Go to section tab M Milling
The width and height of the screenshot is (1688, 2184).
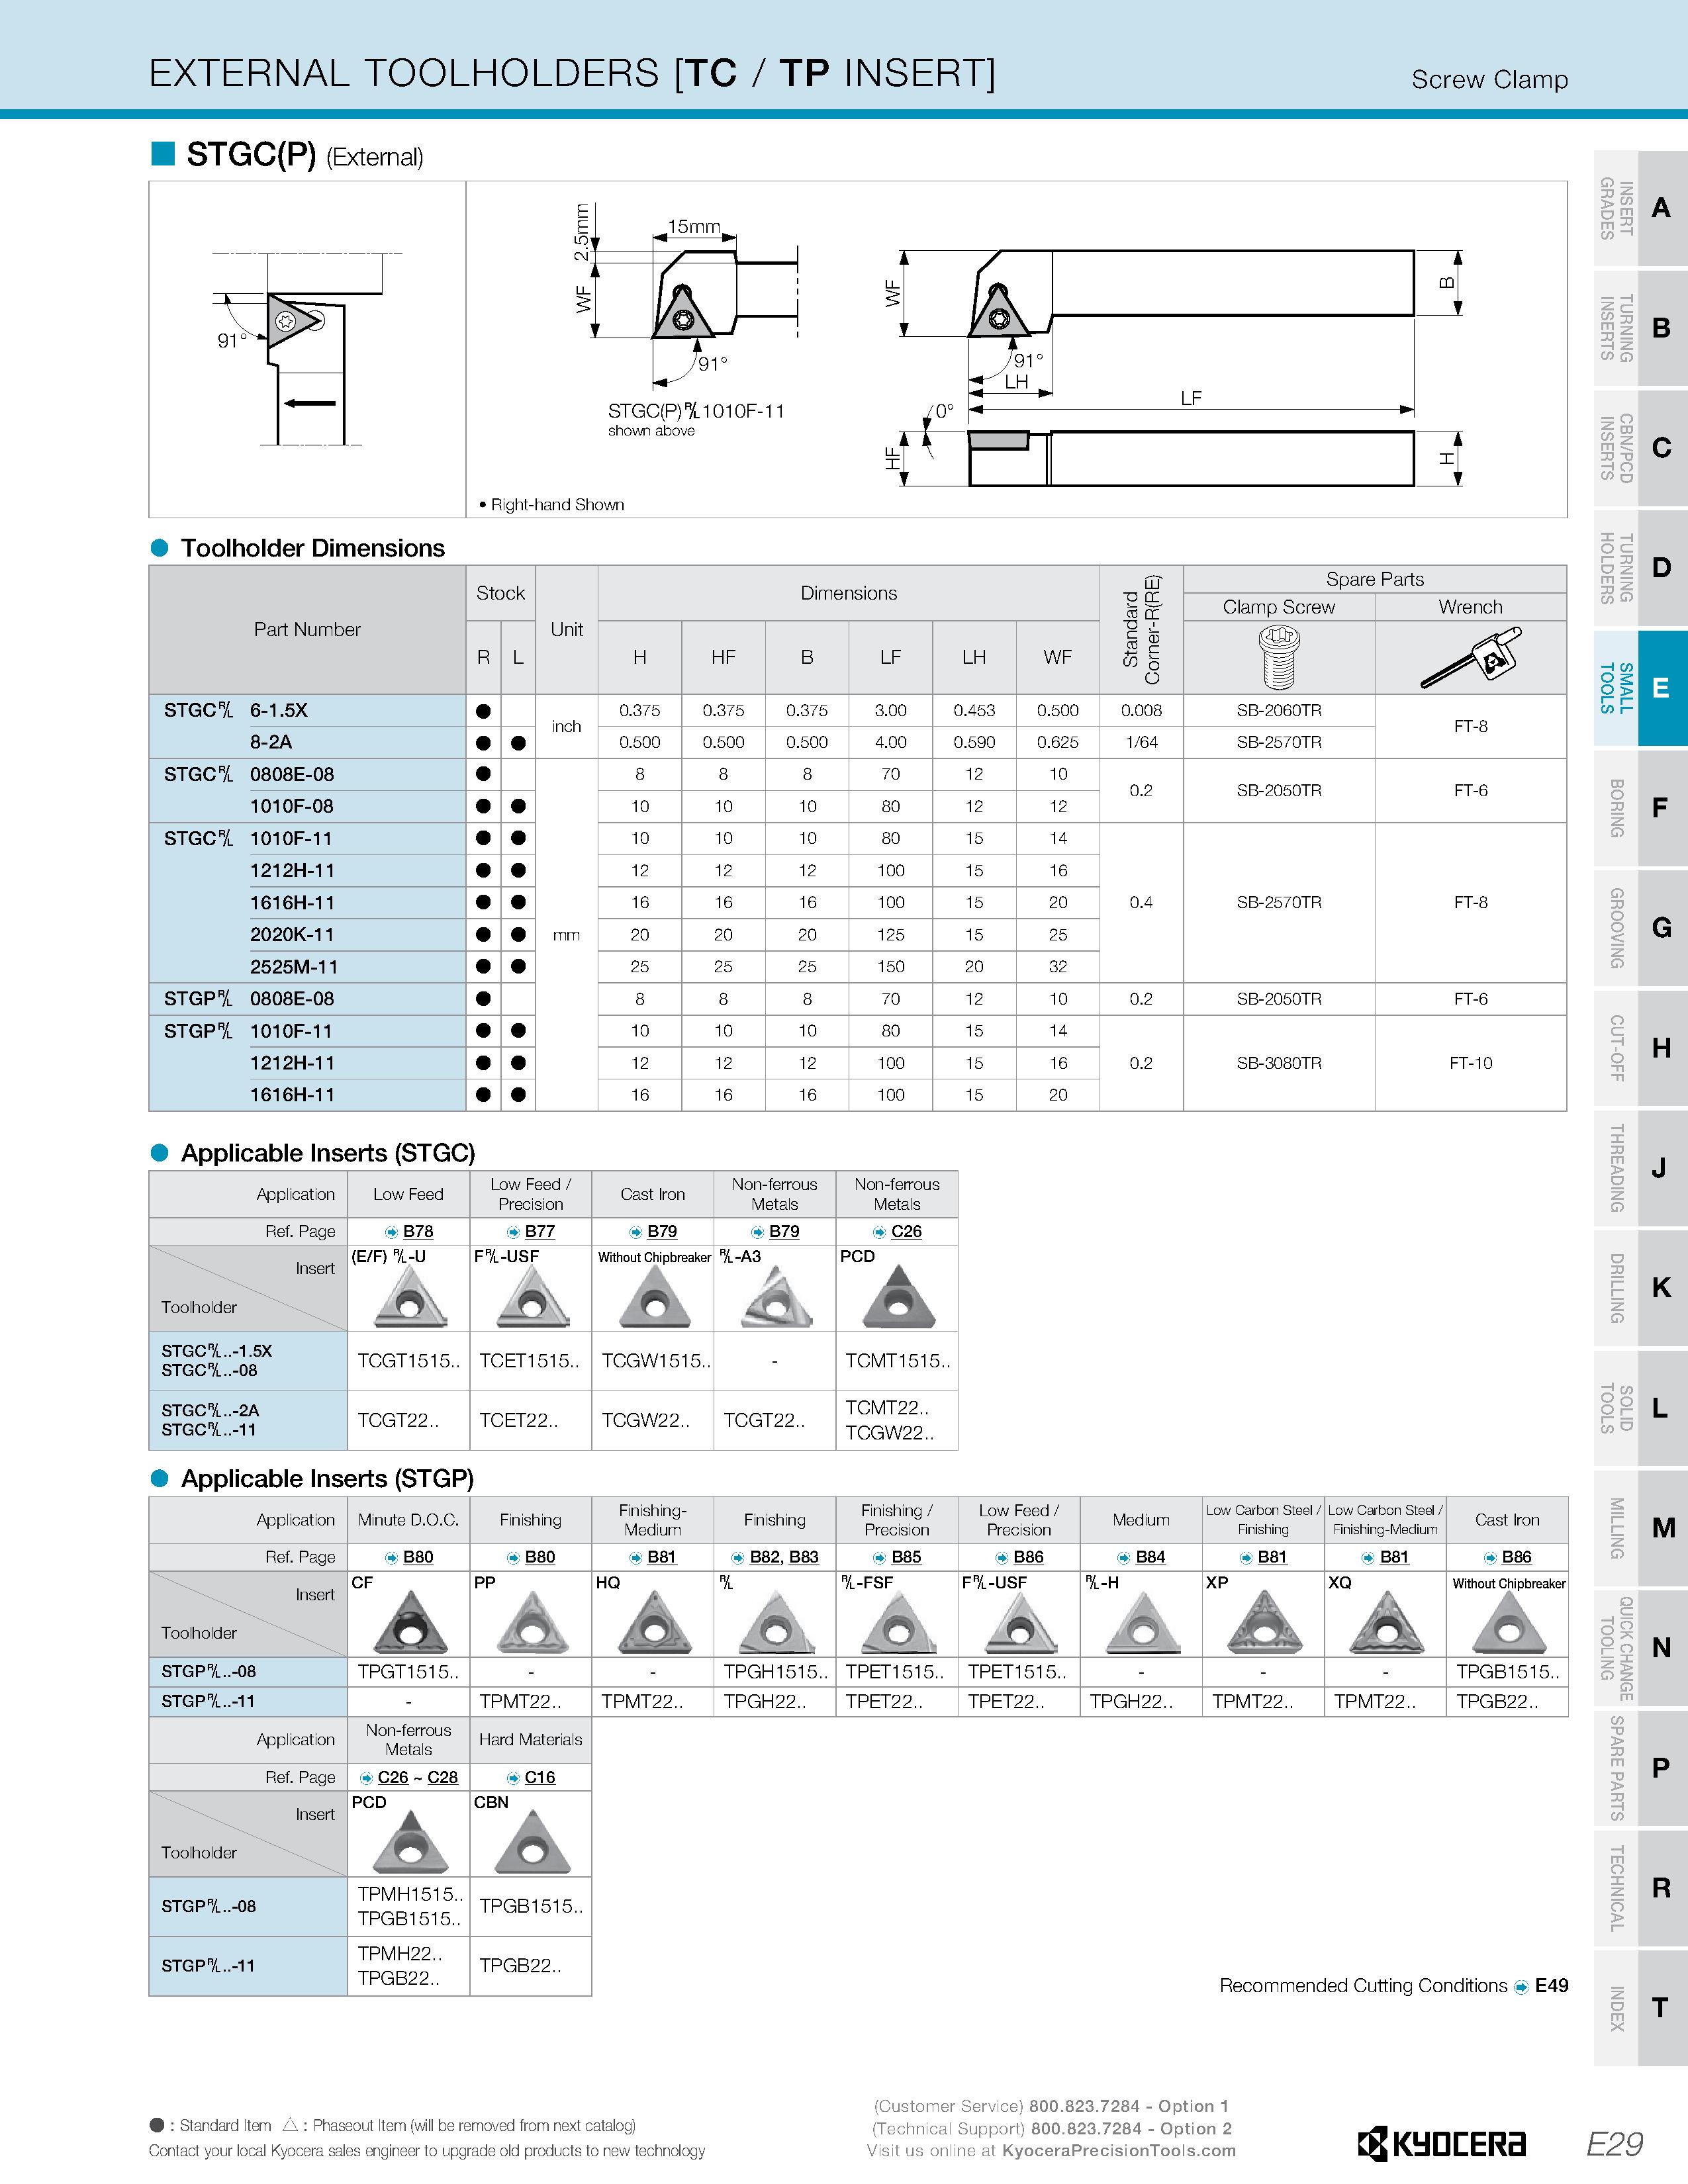(x=1641, y=1528)
